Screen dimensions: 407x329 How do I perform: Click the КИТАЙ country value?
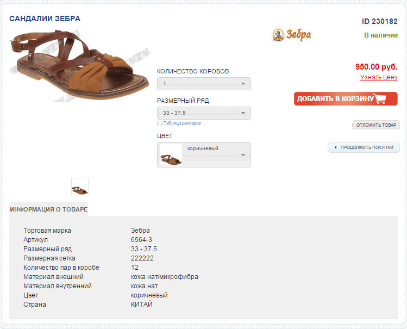click(142, 305)
